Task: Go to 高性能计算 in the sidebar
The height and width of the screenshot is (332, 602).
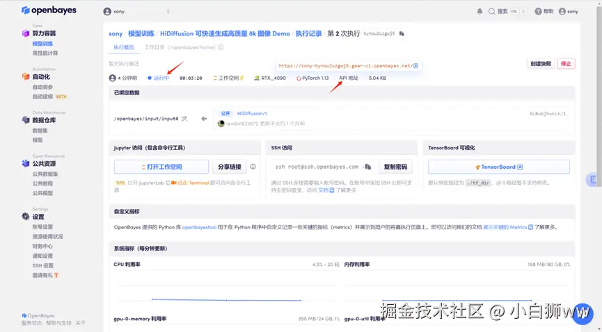Action: [45, 53]
